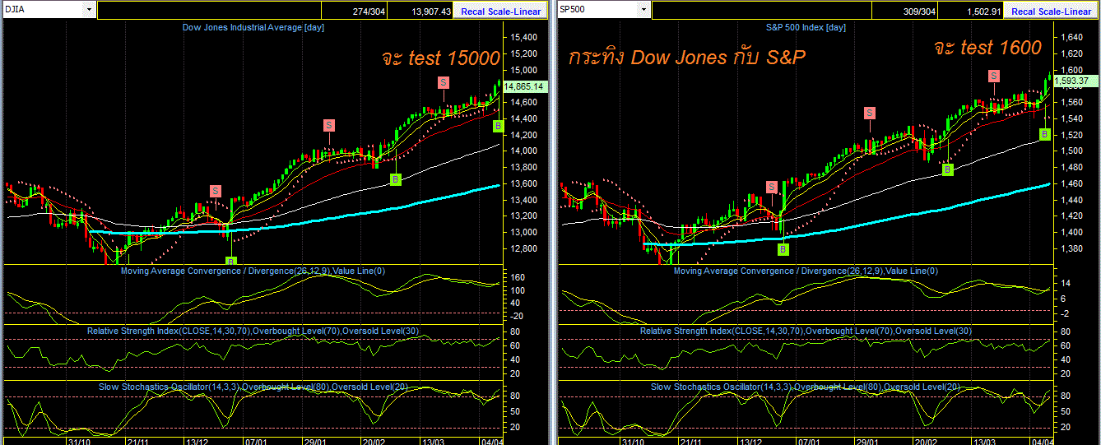The height and width of the screenshot is (445, 1101).
Task: Click the 29/01 date label on DJIA chart
Action: click(x=315, y=440)
